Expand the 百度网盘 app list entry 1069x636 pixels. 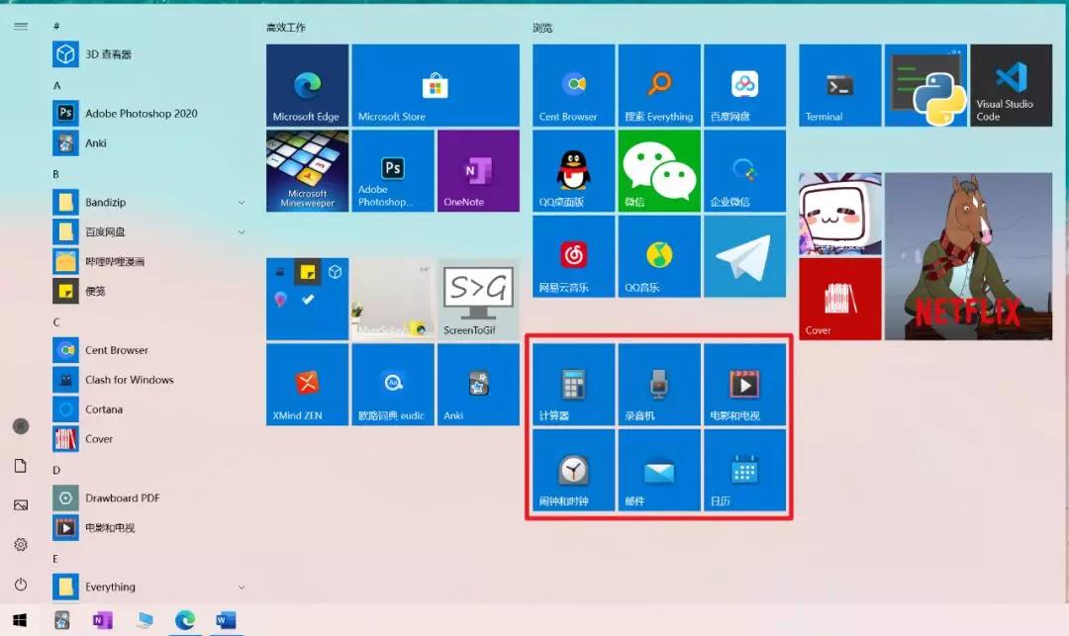tap(243, 231)
